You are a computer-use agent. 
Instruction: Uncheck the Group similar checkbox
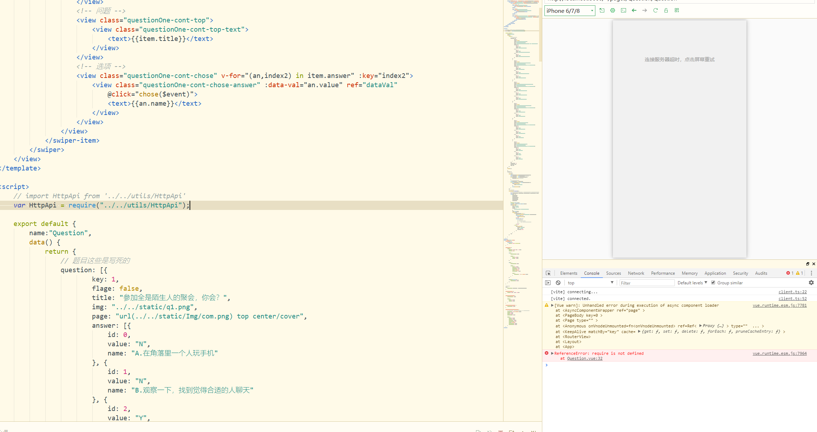pos(713,283)
